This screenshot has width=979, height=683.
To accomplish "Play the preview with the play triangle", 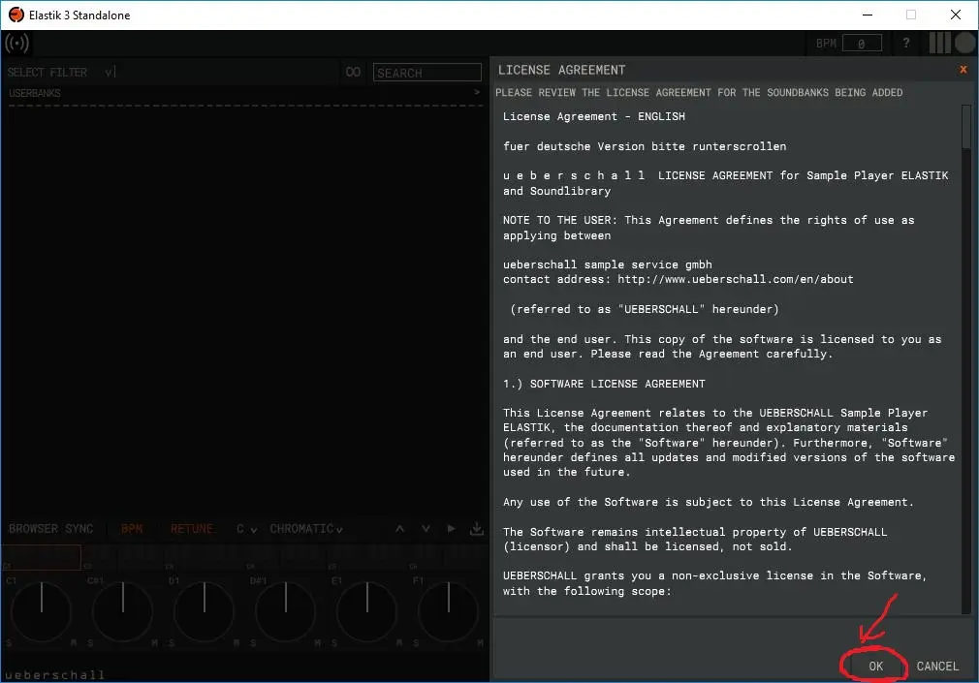I will (451, 529).
